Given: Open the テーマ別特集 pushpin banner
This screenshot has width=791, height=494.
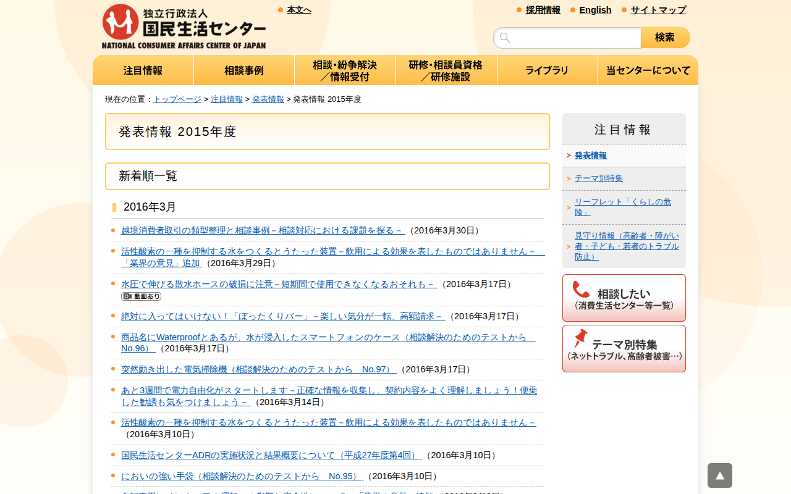Looking at the screenshot, I should (624, 349).
